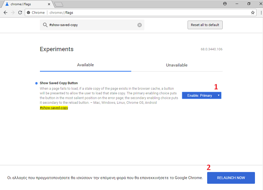Close the chrome://flags tab
263x190 pixels.
49,4
